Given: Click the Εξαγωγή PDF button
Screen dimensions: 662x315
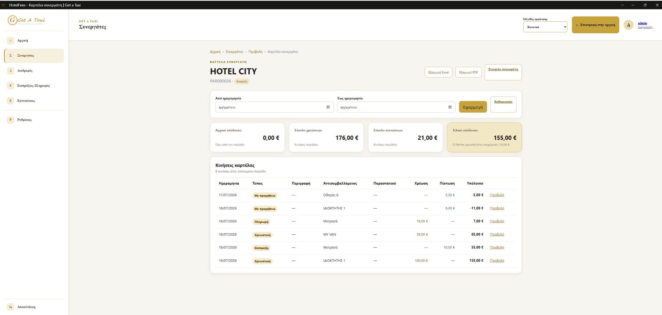Looking at the screenshot, I should [468, 72].
